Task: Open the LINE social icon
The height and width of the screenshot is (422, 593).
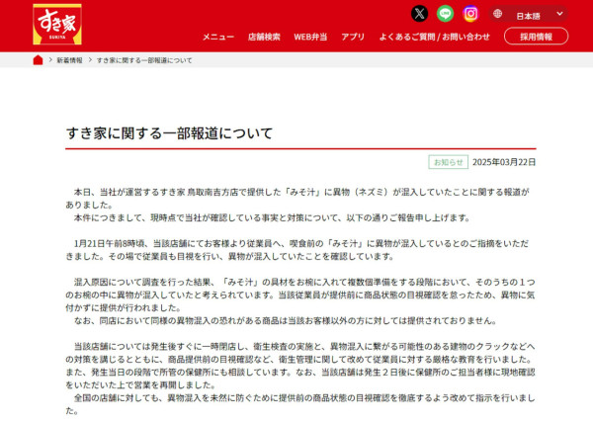Action: pos(445,14)
